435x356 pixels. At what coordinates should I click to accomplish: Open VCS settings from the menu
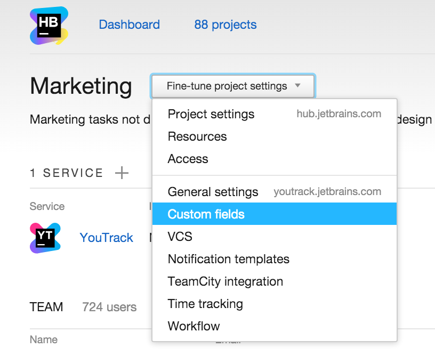coord(275,237)
